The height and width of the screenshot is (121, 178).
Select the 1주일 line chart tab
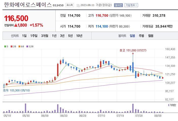tap(34, 36)
